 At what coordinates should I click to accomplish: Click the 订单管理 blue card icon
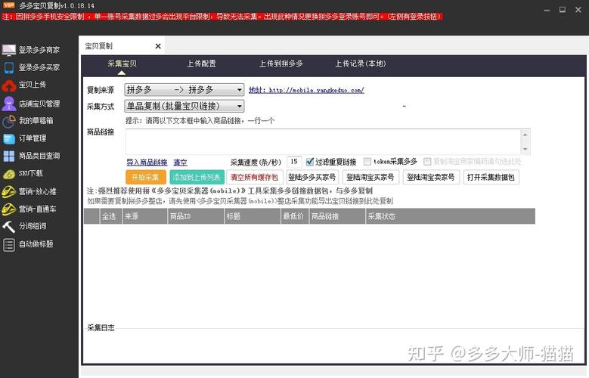pyautogui.click(x=8, y=138)
